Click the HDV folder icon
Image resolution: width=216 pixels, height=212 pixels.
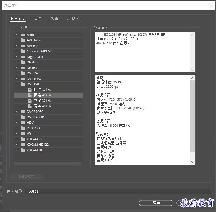click(x=23, y=123)
